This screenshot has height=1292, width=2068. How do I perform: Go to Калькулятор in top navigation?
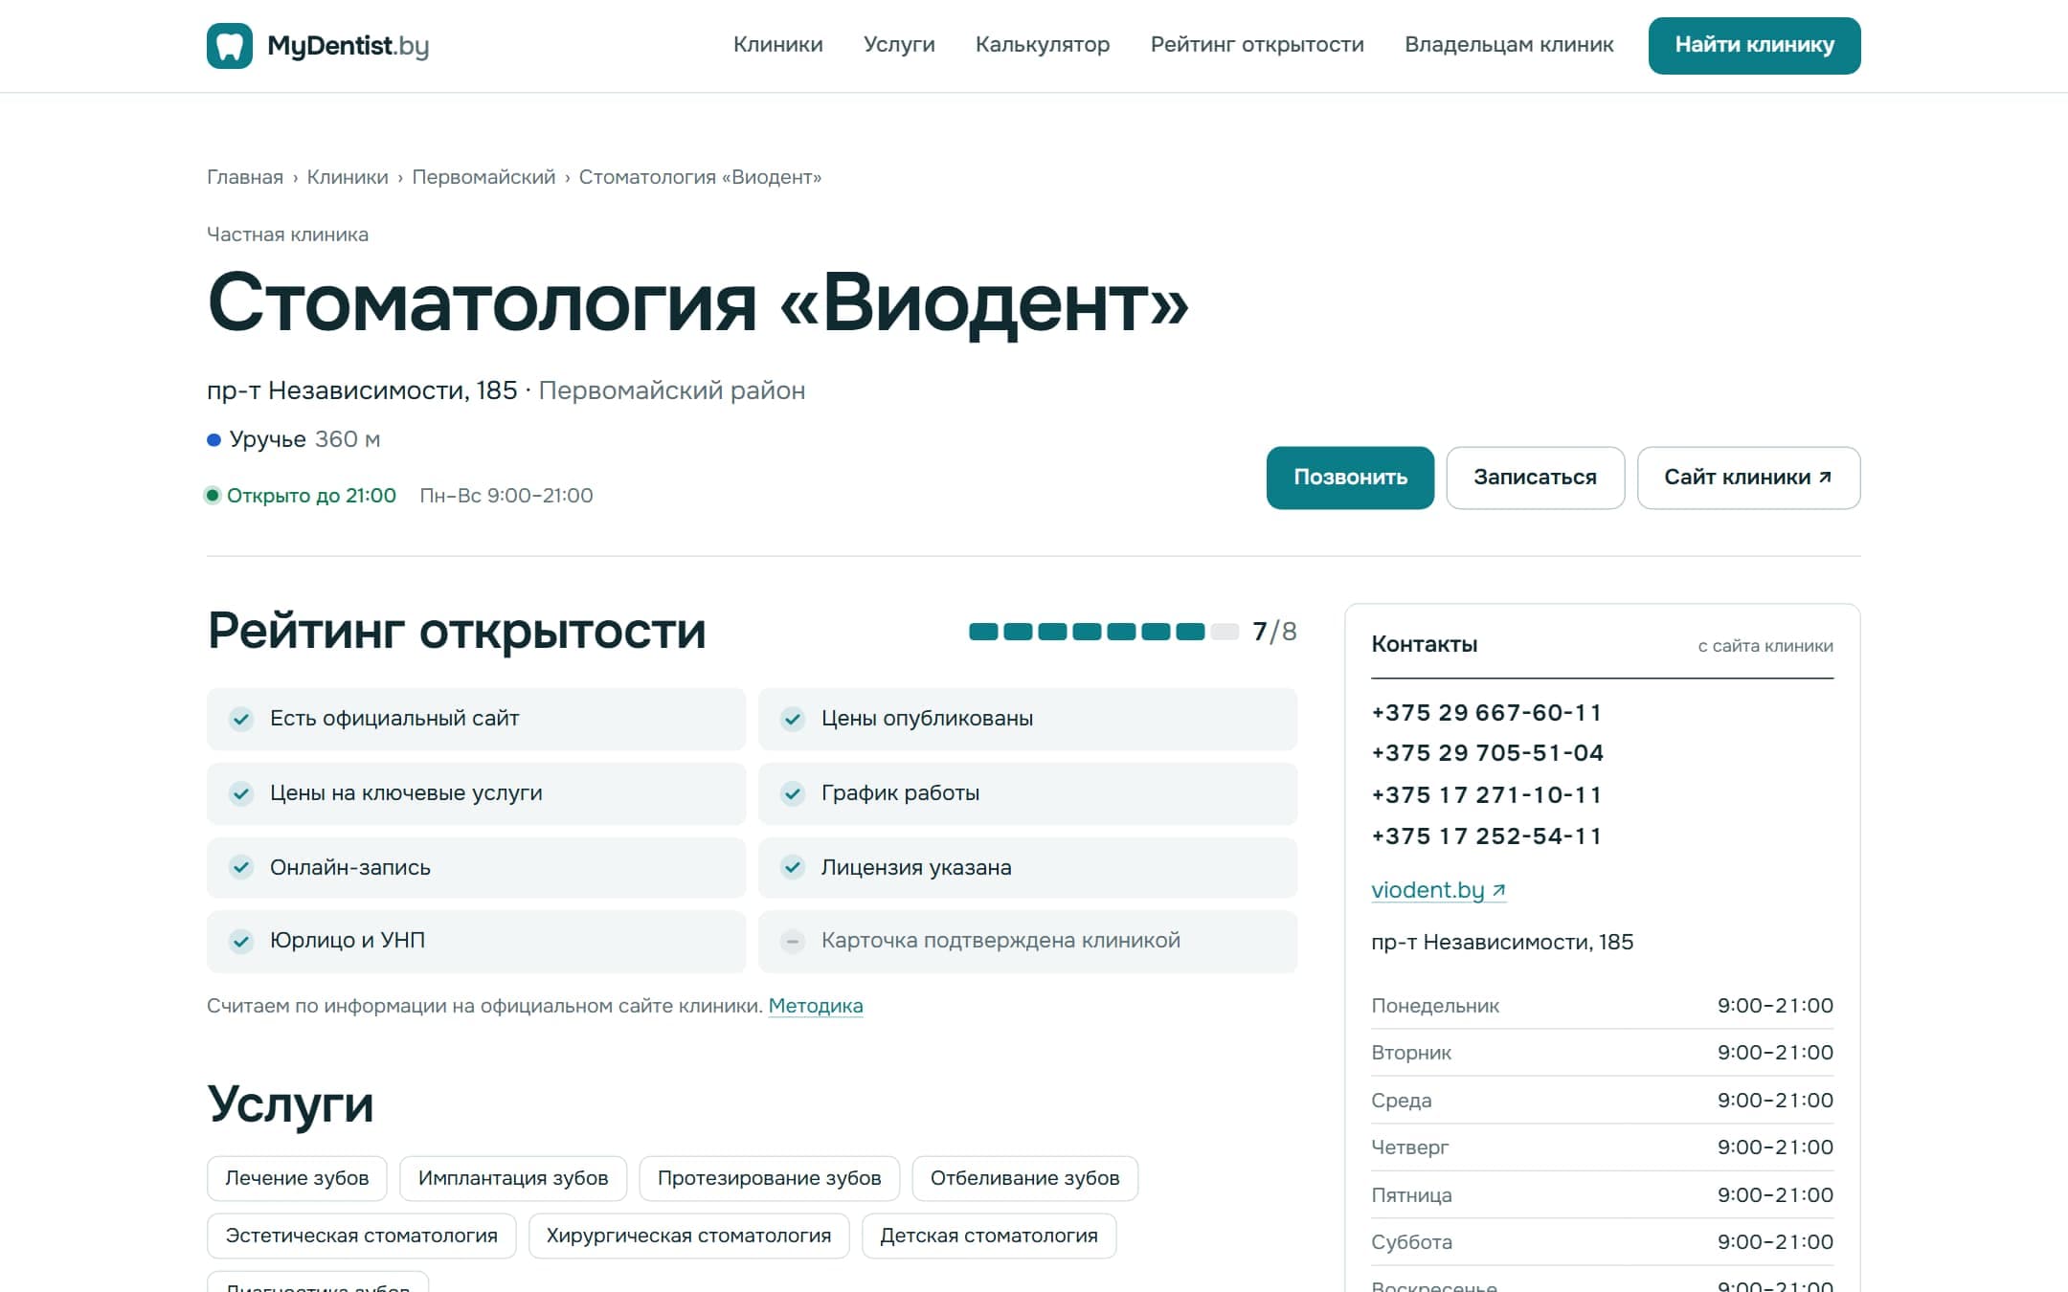(x=1043, y=45)
